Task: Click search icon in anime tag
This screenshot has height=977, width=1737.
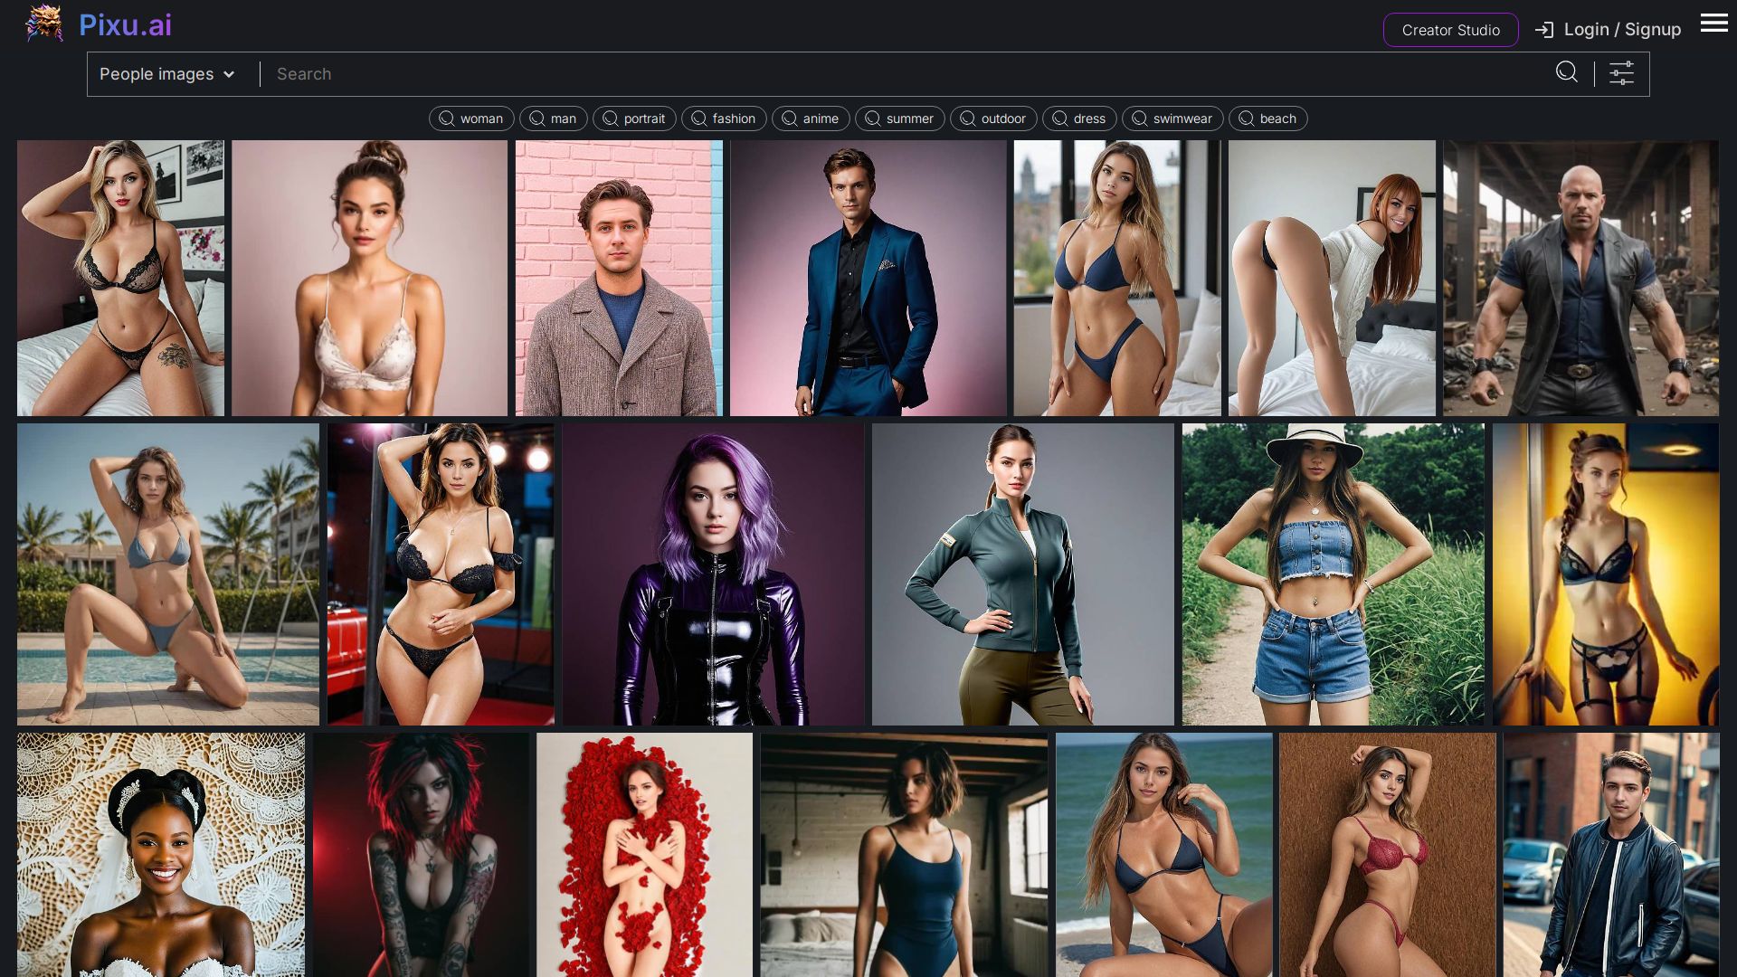Action: coord(789,119)
